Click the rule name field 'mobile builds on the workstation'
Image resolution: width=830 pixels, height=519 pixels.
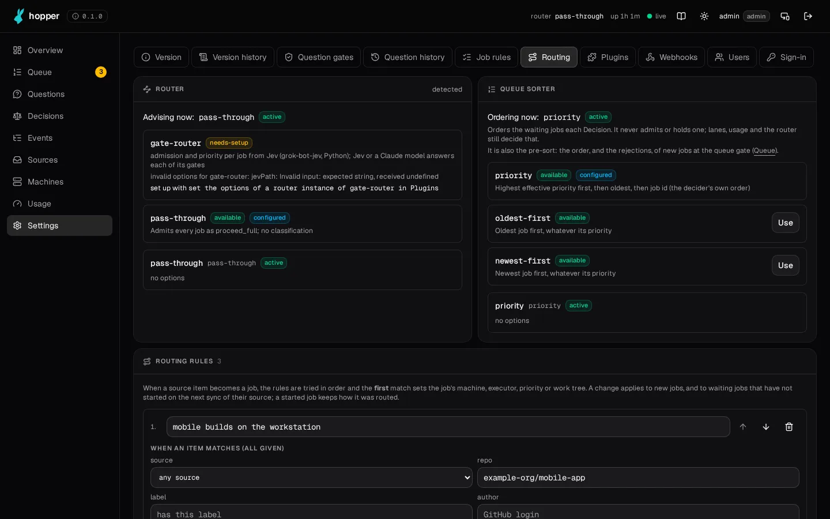(448, 427)
